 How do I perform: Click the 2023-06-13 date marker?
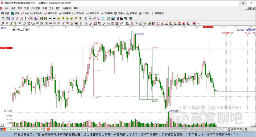pos(208,27)
